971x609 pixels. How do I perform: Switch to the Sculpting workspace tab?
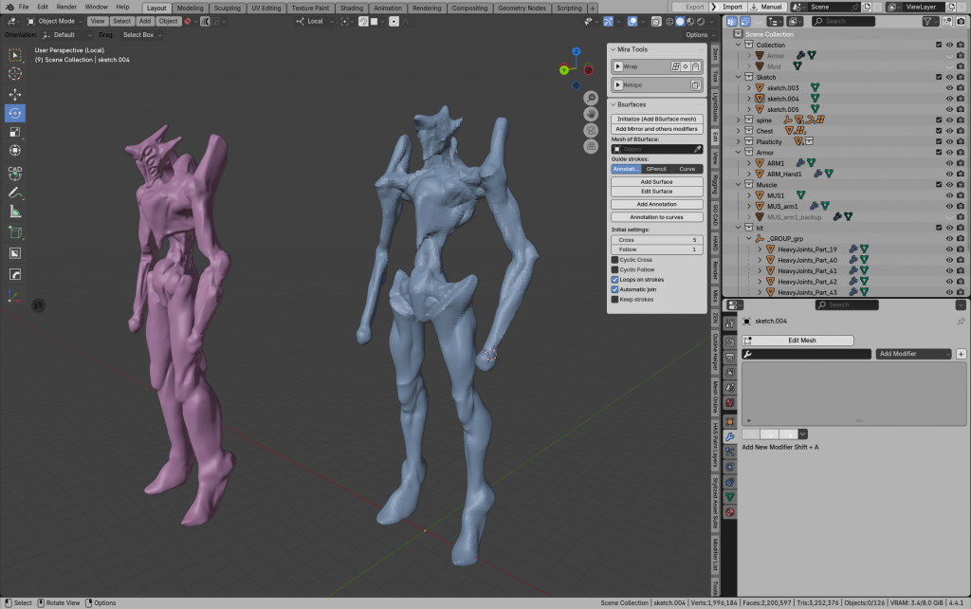pyautogui.click(x=228, y=8)
